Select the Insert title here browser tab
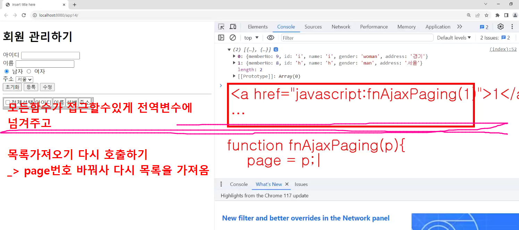 (35, 5)
